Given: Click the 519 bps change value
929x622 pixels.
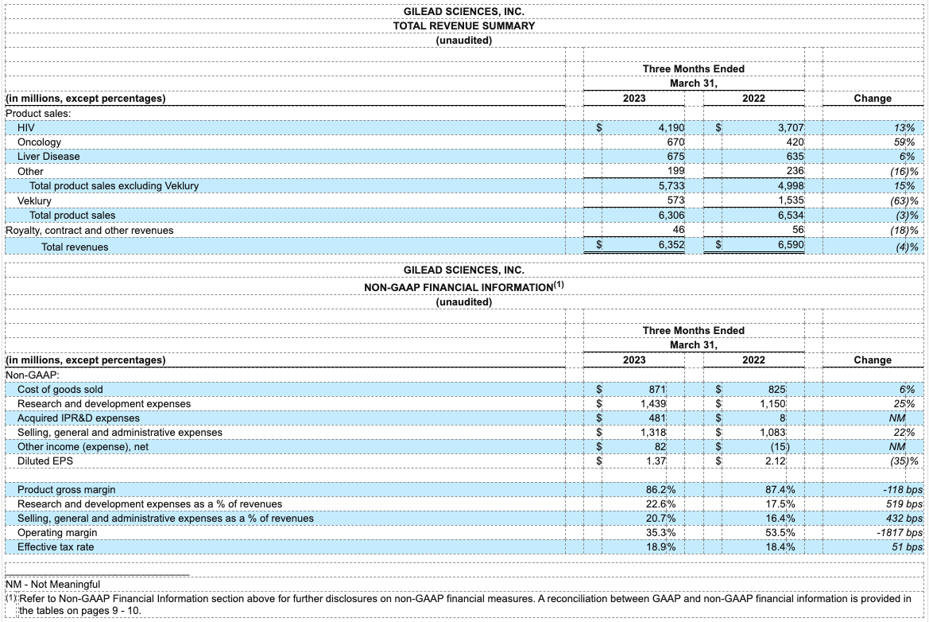Looking at the screenshot, I should click(x=906, y=504).
